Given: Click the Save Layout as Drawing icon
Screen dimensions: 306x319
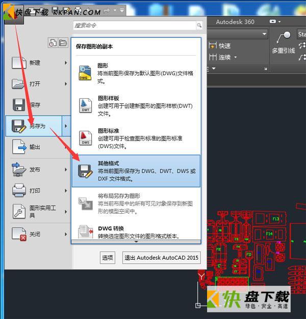Looking at the screenshot, I should click(86, 203).
